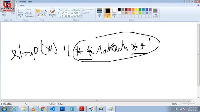
Task: Pick the Right triangle shape
Action: coord(60,13)
